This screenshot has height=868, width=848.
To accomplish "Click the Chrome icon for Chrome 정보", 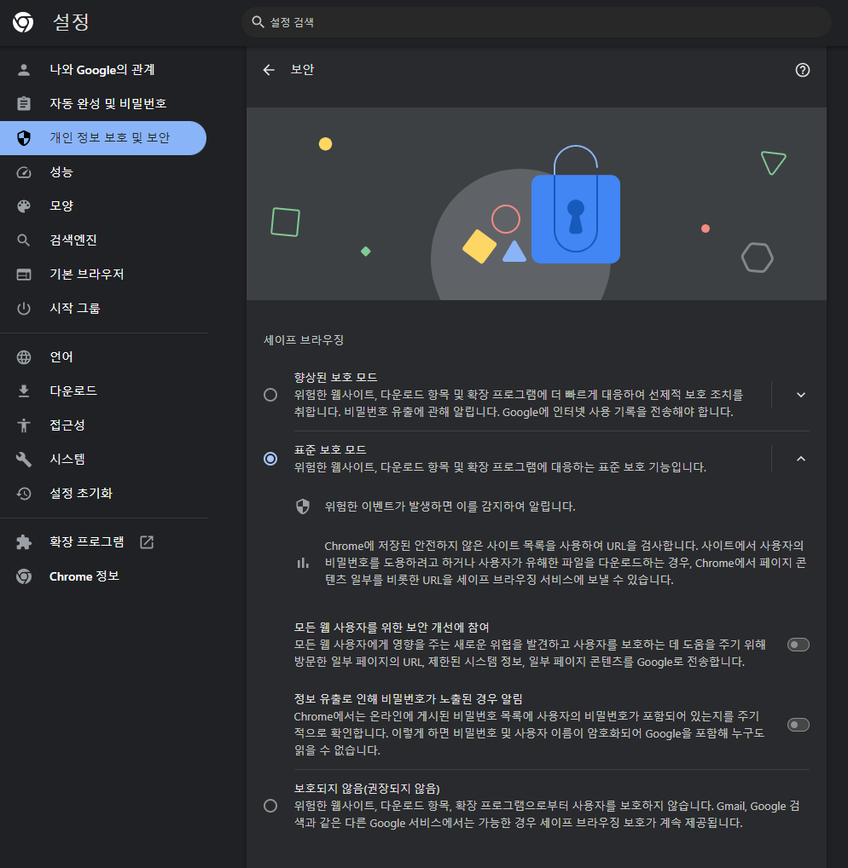I will 24,576.
